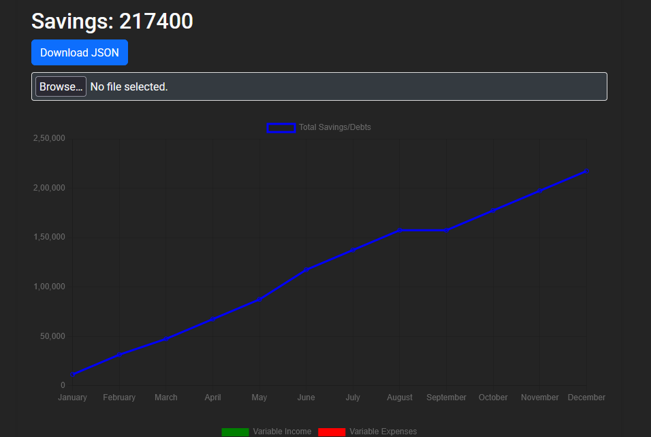This screenshot has height=437, width=651.
Task: Click the Variable Expenses legend label
Action: [x=383, y=432]
